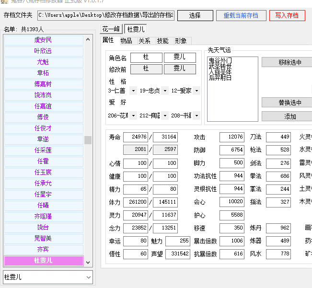Click the given name field in 角色名 row
The height and width of the screenshot is (288, 312).
click(x=180, y=58)
